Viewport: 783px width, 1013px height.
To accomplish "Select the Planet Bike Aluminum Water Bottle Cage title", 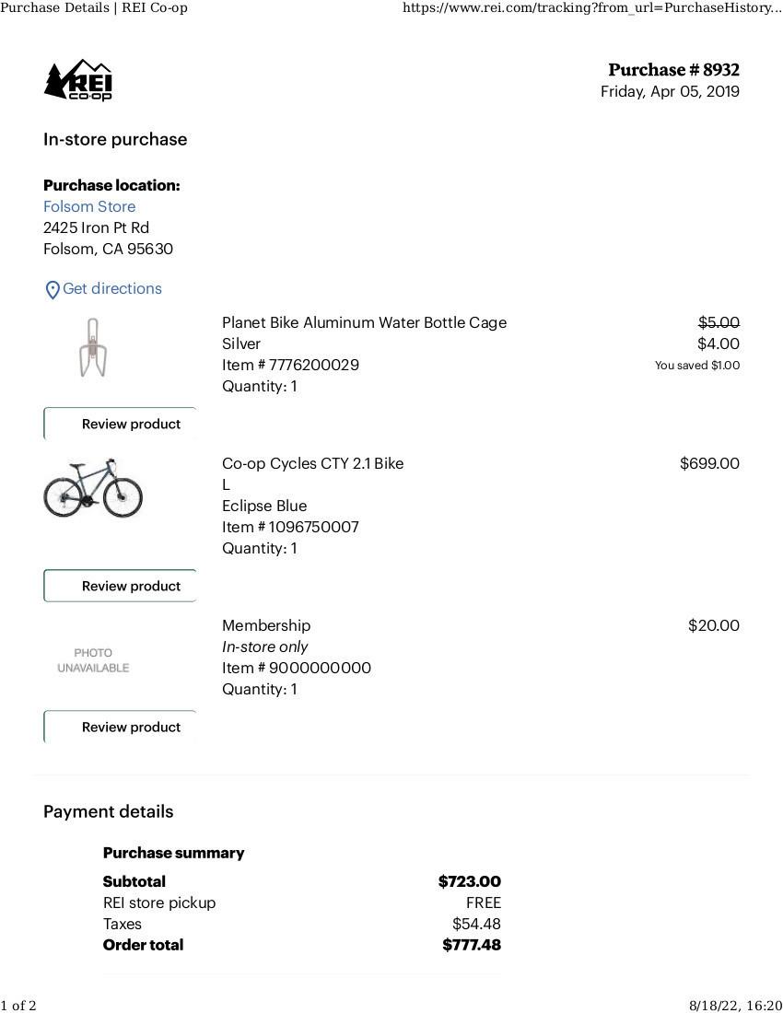I will click(x=364, y=322).
